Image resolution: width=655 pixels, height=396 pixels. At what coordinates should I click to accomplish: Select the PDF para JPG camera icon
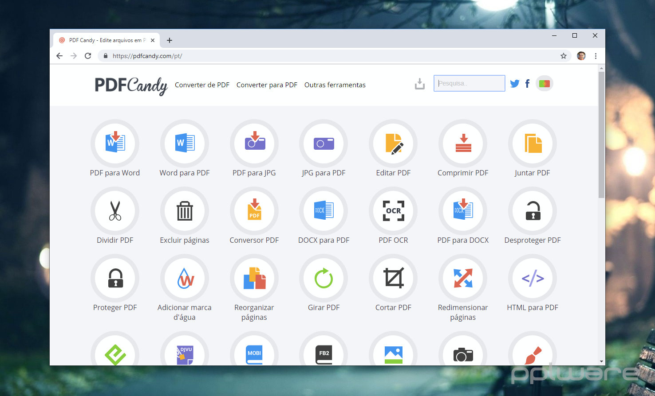254,144
